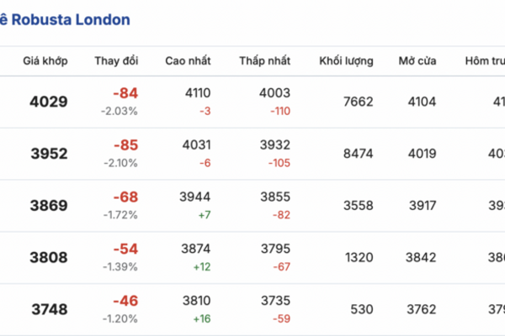Select the Cao nhất column header

pyautogui.click(x=188, y=61)
